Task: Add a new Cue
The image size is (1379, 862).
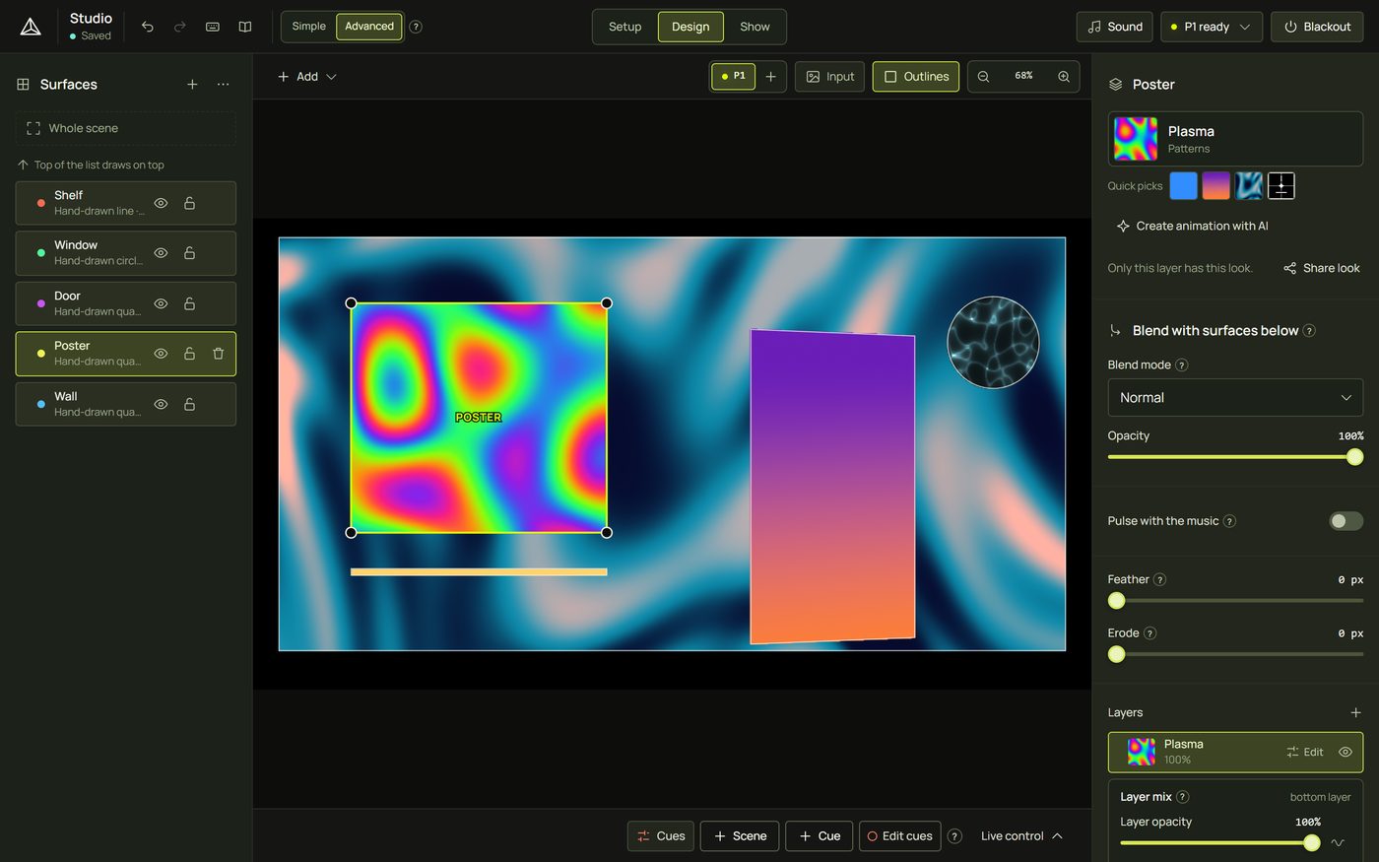Action: (x=820, y=836)
